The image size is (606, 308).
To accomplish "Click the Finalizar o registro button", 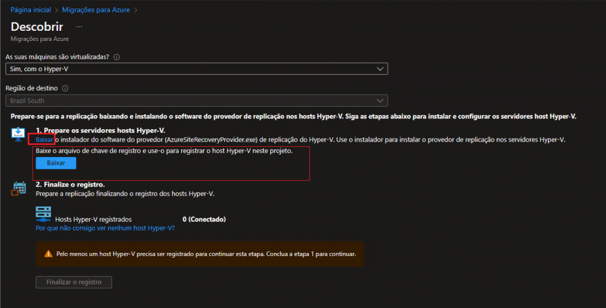I will click(74, 282).
